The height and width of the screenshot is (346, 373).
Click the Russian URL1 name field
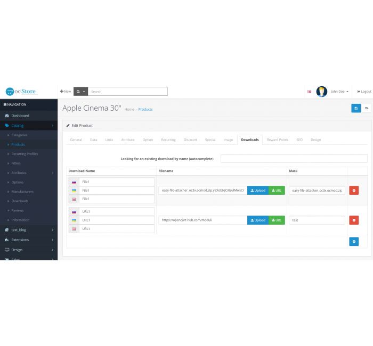(117, 211)
